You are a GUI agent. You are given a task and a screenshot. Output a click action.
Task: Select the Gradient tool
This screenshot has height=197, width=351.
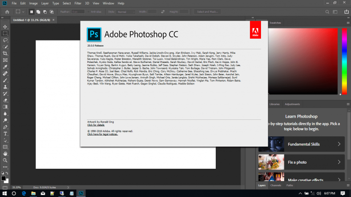point(5,107)
